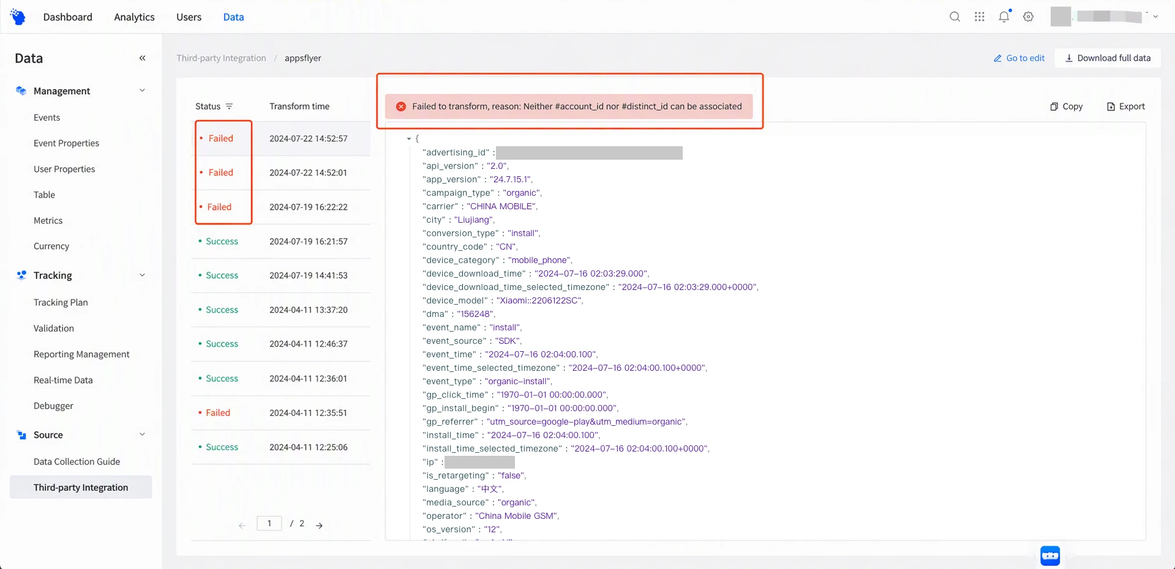Go to next page arrow
This screenshot has height=569, width=1175.
tap(319, 525)
